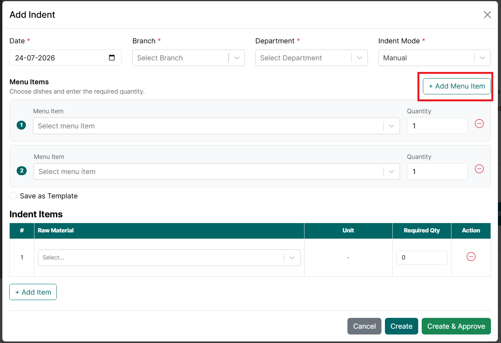Click the Indent Items heading
Image resolution: width=501 pixels, height=343 pixels.
[x=36, y=214]
